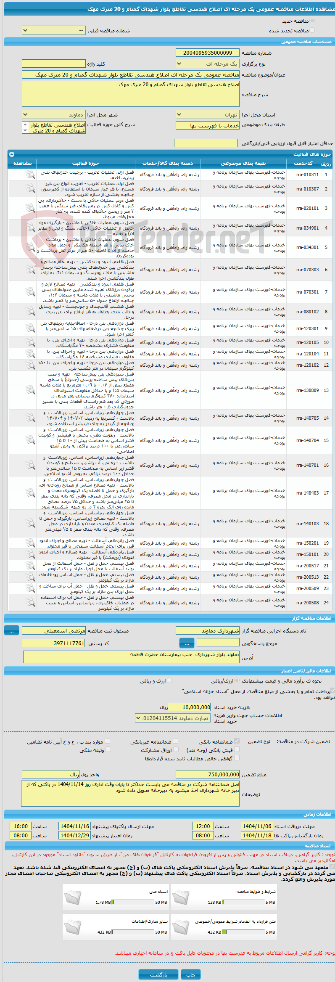Open سایر مدارک/اطلاعات folder icon
Screen dimensions: 335x982
pyautogui.click(x=73, y=927)
